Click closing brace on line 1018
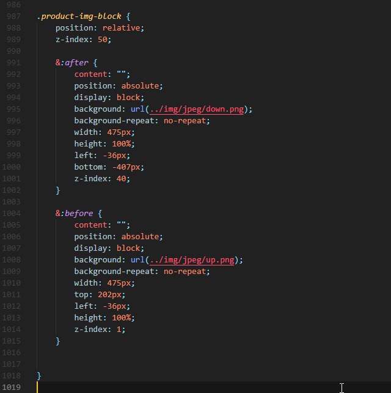This screenshot has width=391, height=393. [39, 376]
